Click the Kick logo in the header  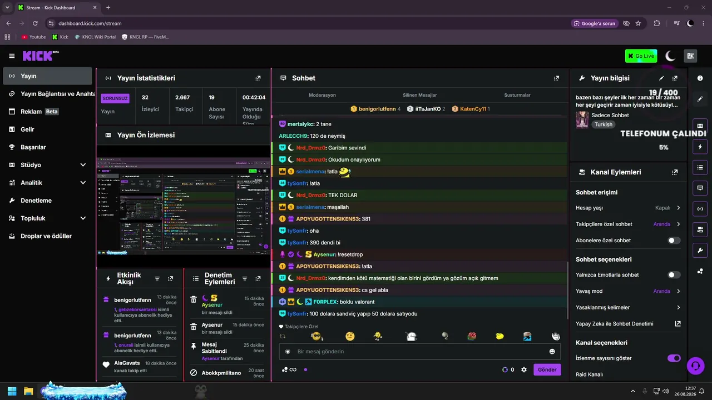click(x=39, y=56)
